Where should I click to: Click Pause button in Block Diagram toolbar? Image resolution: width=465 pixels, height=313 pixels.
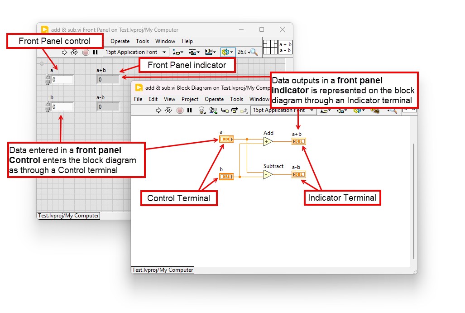tap(190, 111)
